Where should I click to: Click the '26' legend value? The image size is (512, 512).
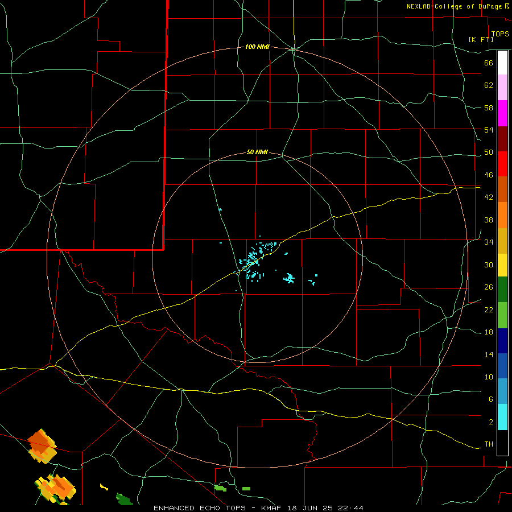point(489,287)
